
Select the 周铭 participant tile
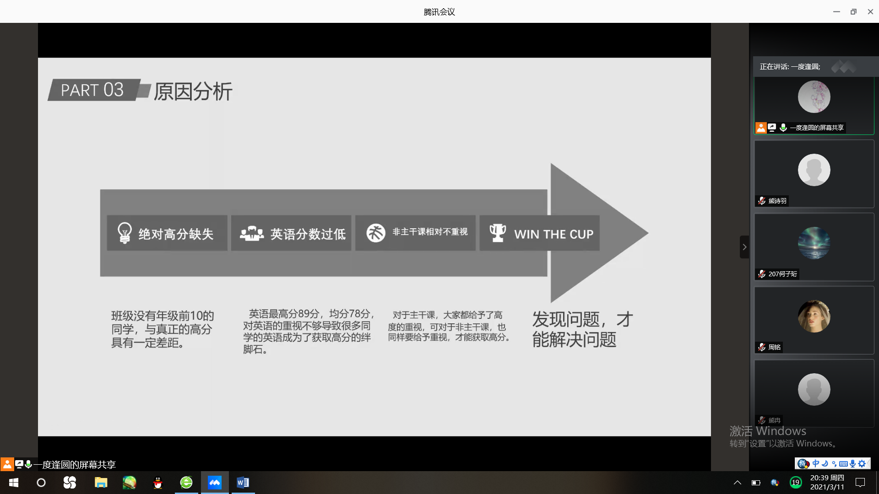coord(814,320)
